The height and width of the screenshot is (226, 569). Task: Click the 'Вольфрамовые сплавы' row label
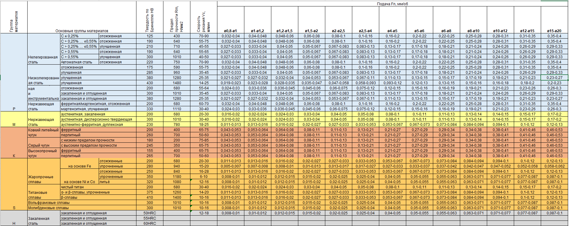tap(49, 203)
